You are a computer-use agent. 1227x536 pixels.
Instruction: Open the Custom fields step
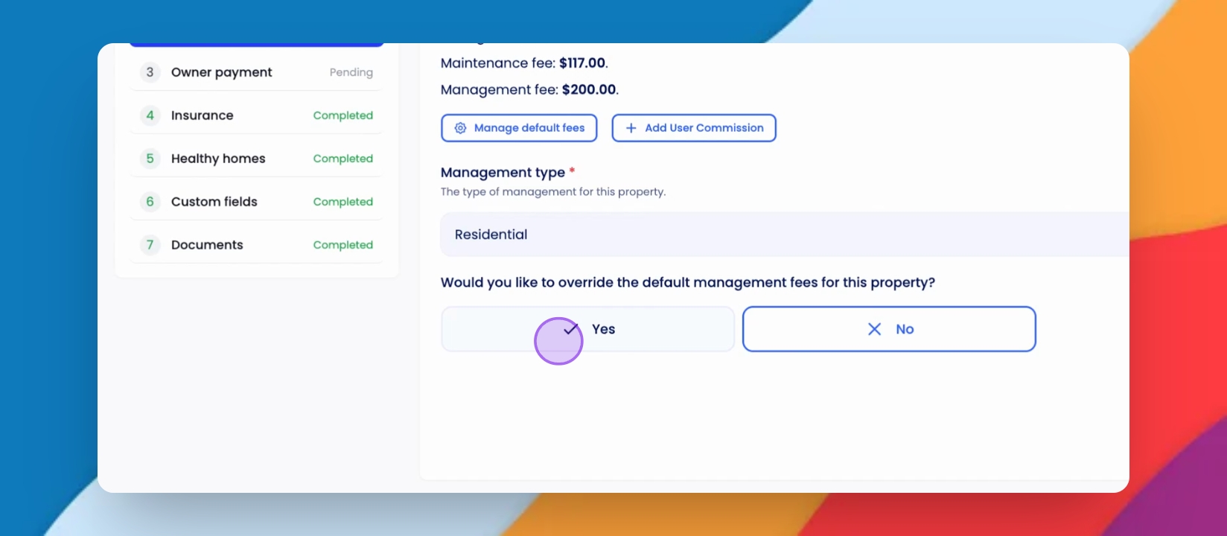[x=256, y=202]
